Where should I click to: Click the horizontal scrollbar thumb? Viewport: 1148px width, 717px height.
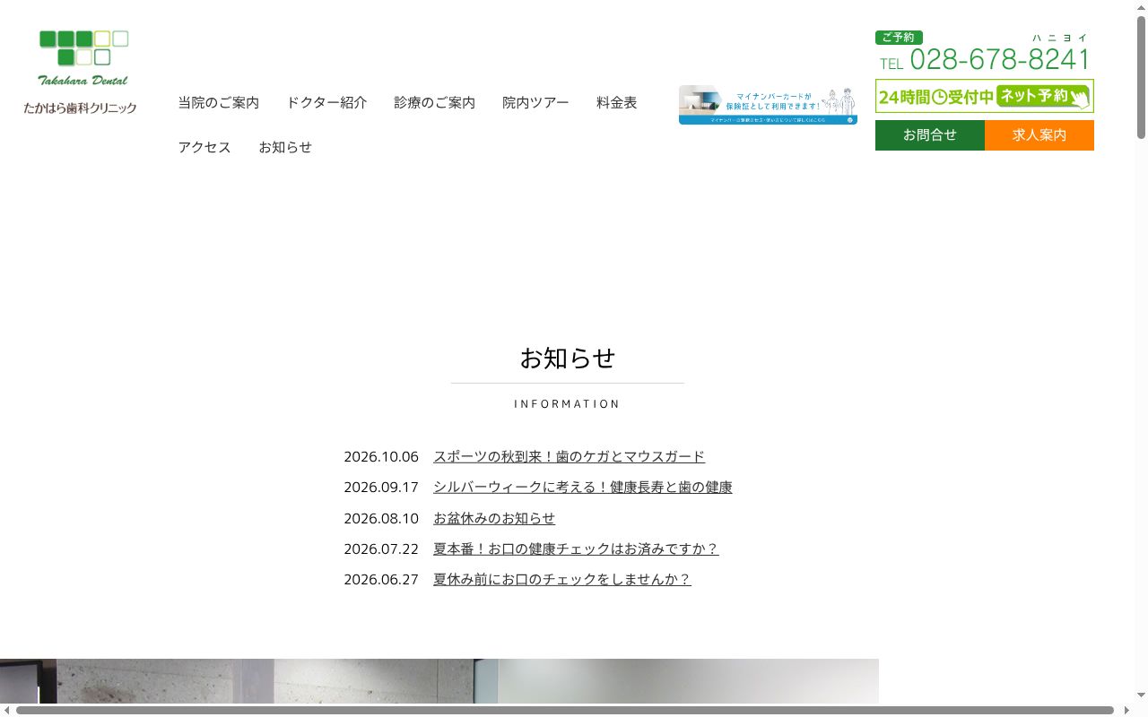[x=565, y=711]
